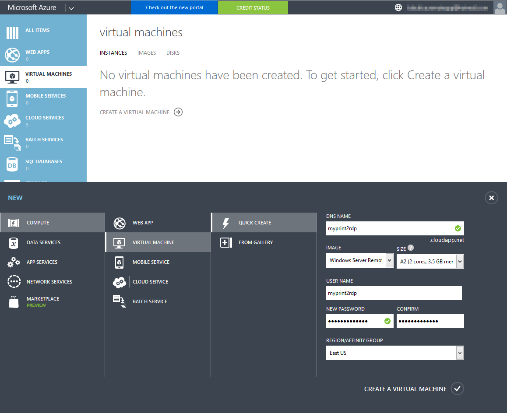Click Create a Virtual Machine label at bottom
This screenshot has height=413, width=507.
pos(405,389)
